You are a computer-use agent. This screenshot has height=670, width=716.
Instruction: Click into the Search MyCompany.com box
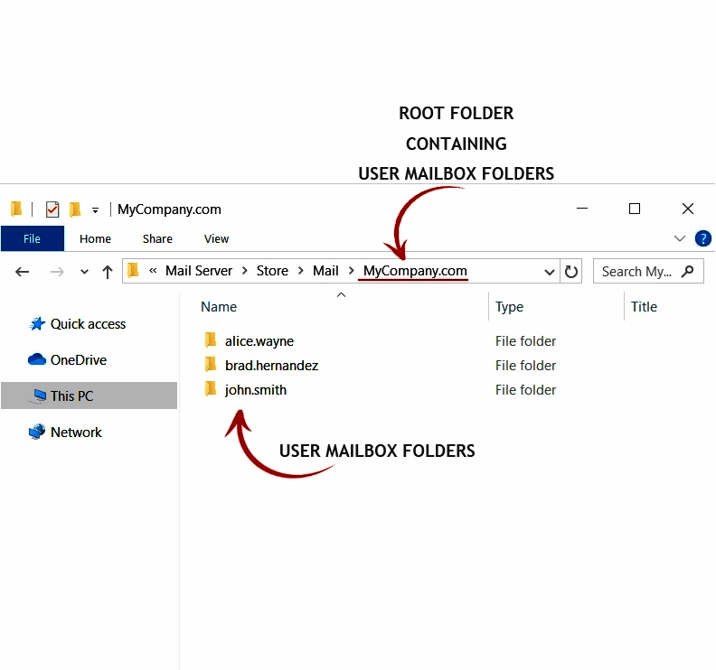pyautogui.click(x=637, y=272)
